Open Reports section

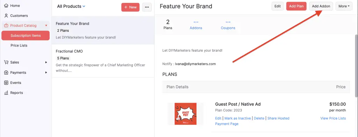pos(16,93)
